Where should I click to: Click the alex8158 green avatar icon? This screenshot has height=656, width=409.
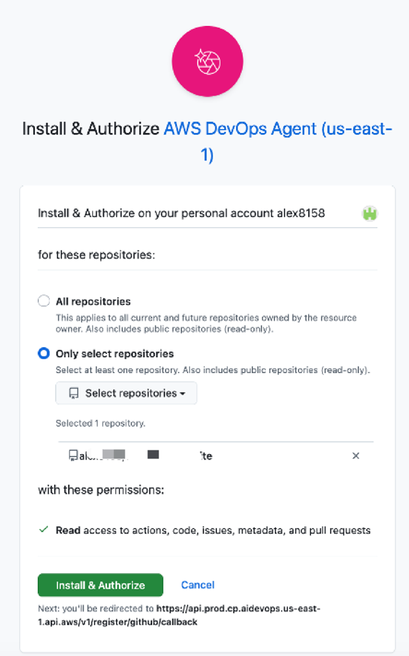click(x=369, y=213)
